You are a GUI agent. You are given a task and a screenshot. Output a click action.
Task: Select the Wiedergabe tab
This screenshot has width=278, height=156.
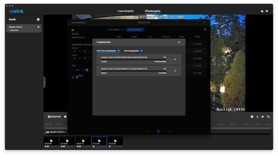click(152, 11)
